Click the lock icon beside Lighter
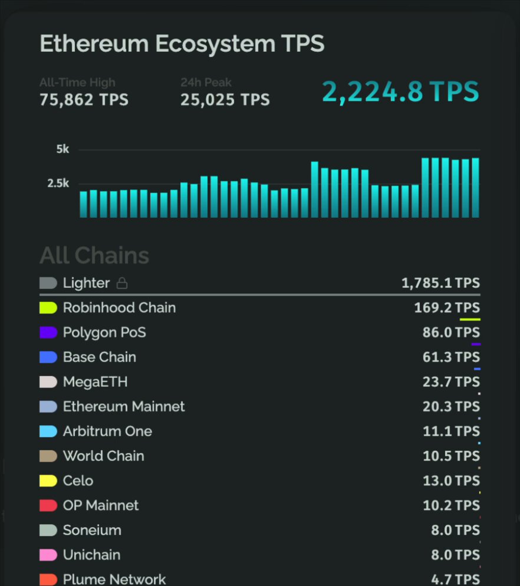The width and height of the screenshot is (520, 586). [122, 284]
